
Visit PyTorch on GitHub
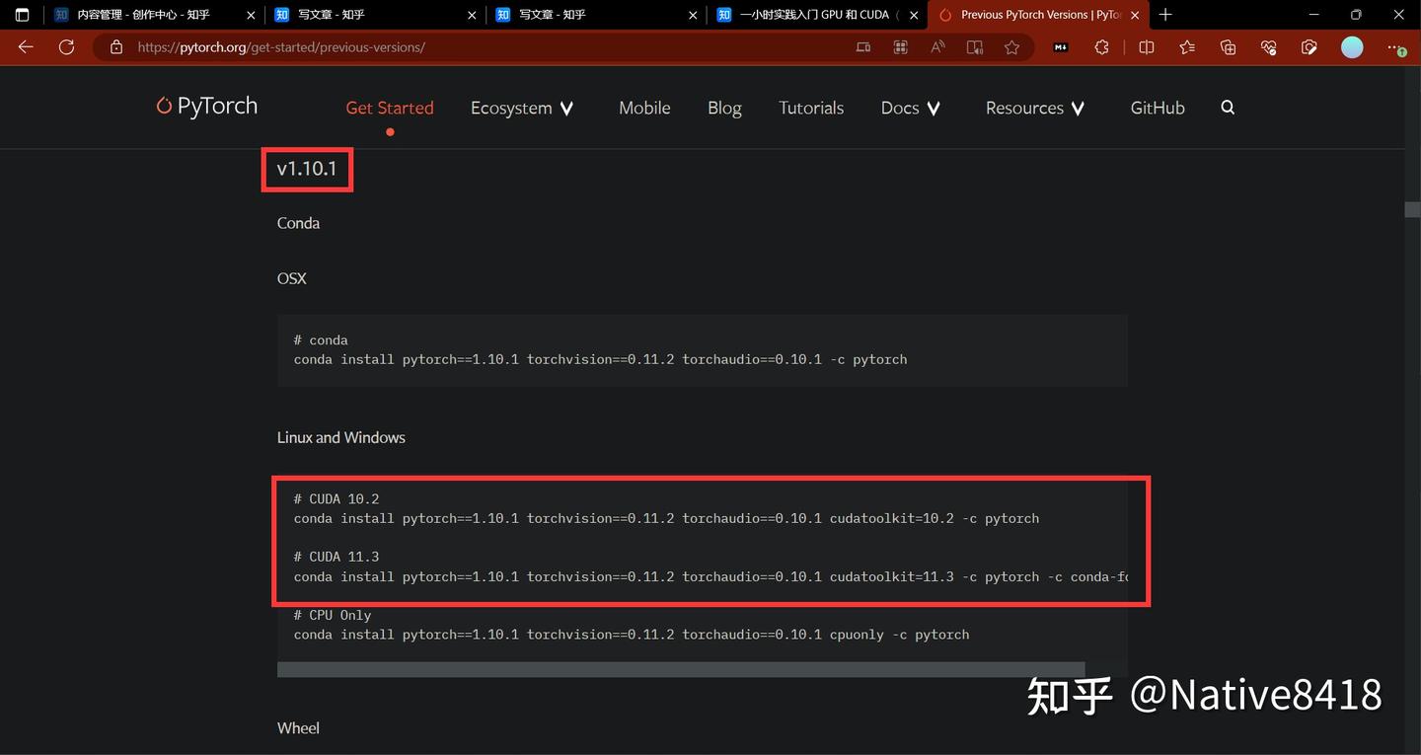pyautogui.click(x=1157, y=108)
